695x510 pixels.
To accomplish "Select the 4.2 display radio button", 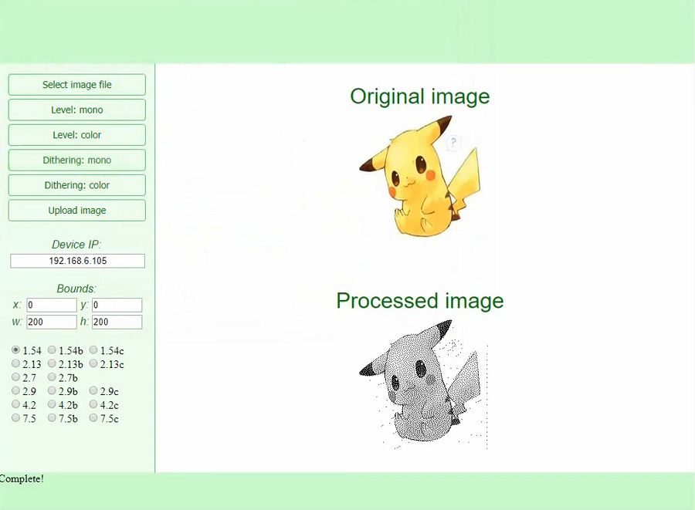I will pos(16,404).
